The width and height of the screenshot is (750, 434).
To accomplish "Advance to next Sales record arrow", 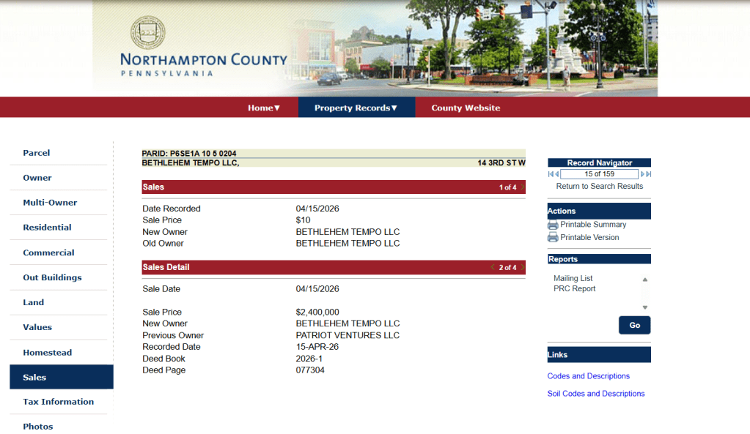I will [522, 187].
